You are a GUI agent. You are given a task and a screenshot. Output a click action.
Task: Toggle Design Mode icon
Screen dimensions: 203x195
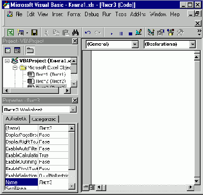click(139, 32)
